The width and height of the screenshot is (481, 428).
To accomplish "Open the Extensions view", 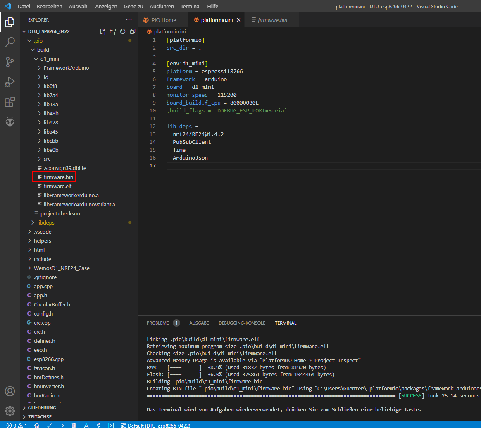I will pos(10,102).
